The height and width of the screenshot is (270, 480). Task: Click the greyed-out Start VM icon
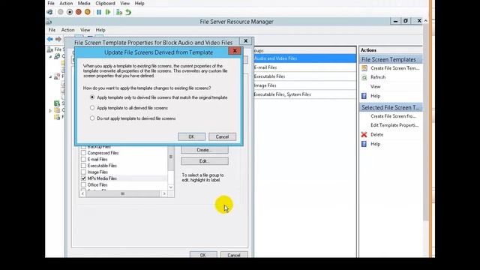[61, 12]
